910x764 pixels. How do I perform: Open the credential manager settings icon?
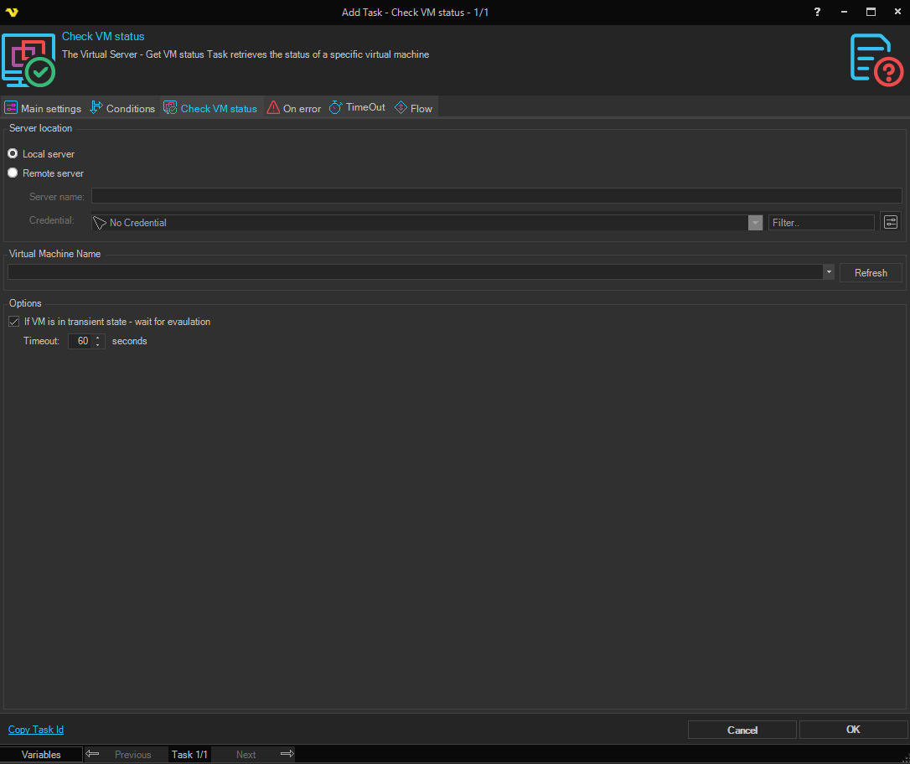890,222
